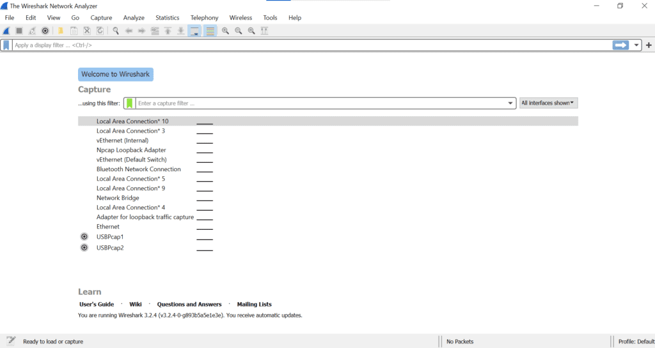Open the File menu
The image size is (655, 348).
tap(10, 17)
